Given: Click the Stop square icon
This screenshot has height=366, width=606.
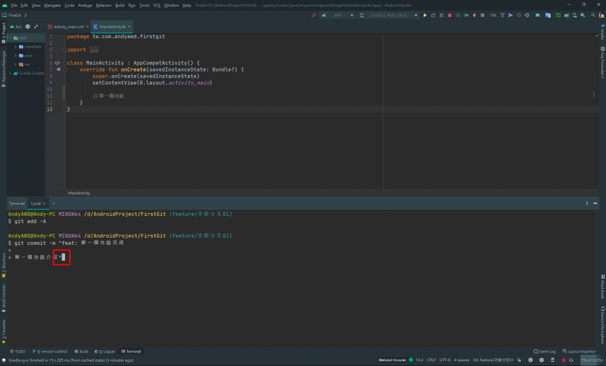Looking at the screenshot, I should tap(482, 15).
